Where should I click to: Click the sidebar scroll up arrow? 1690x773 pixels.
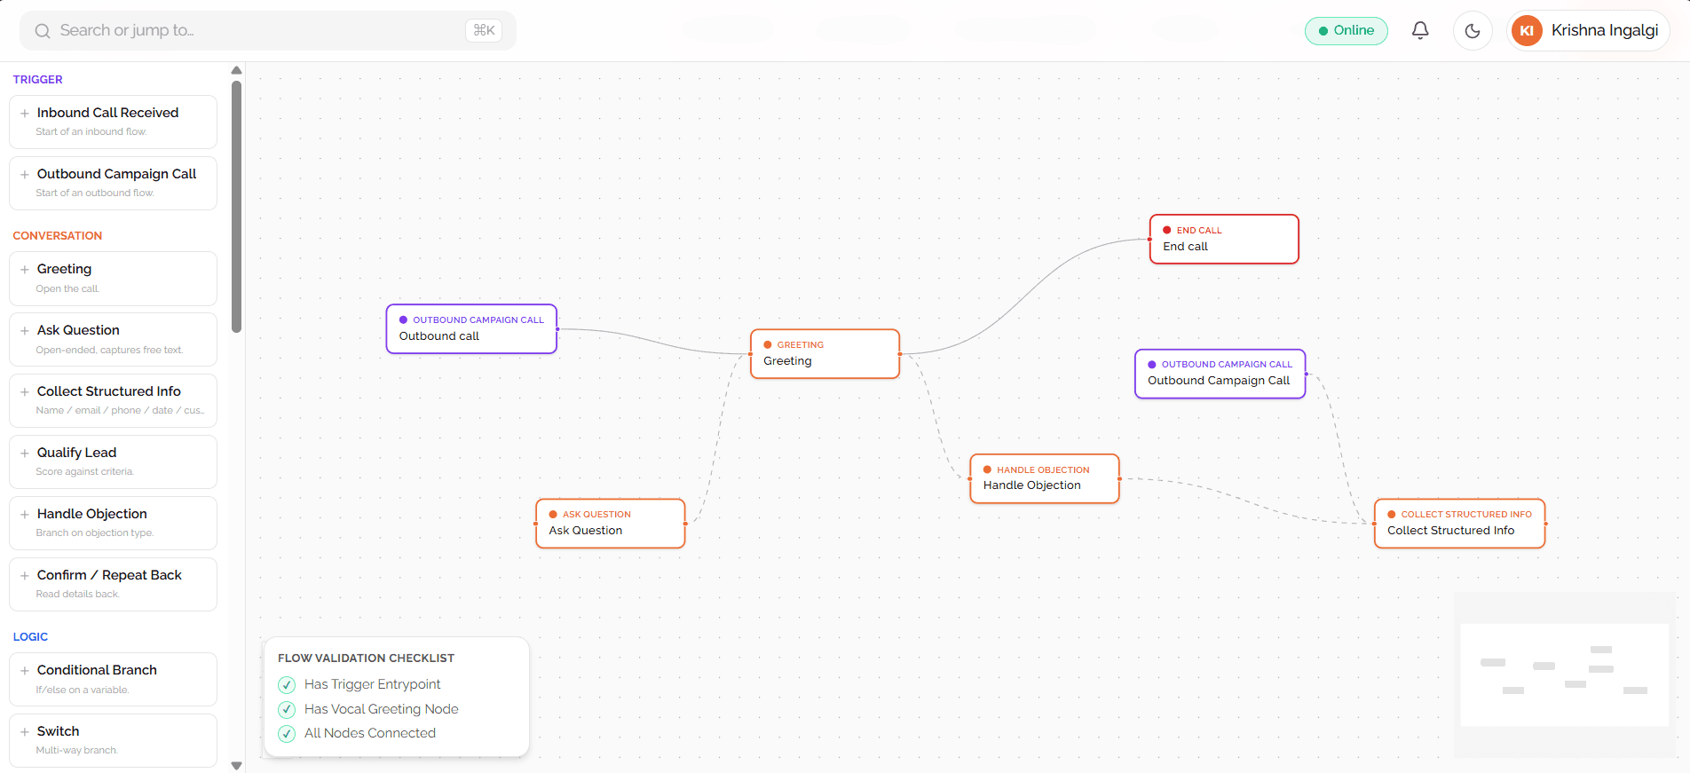(236, 70)
